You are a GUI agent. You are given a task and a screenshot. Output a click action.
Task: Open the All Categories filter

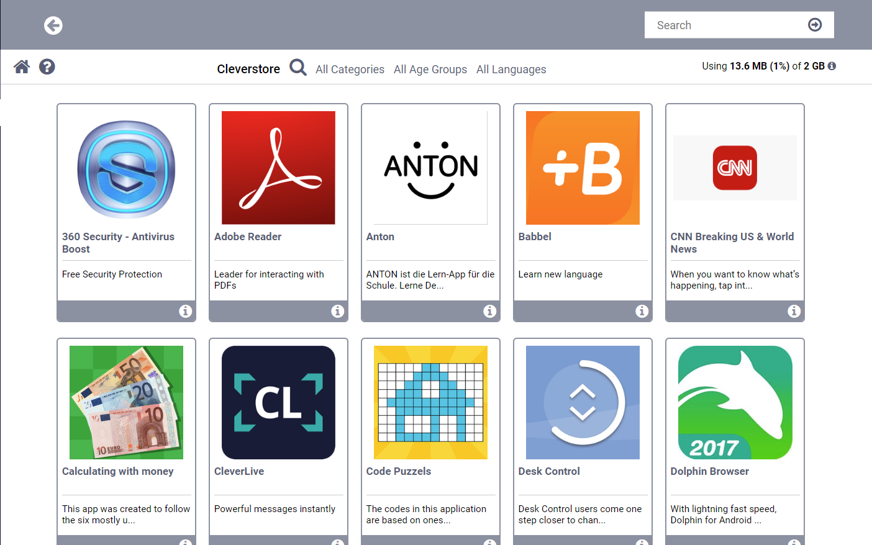pos(350,70)
